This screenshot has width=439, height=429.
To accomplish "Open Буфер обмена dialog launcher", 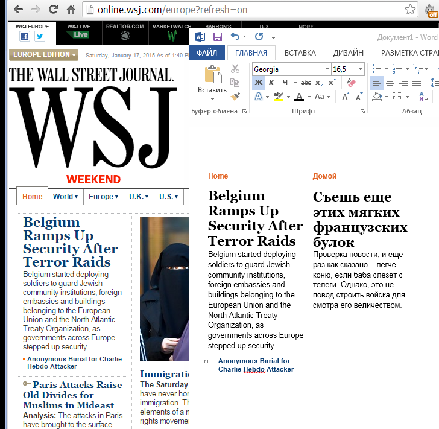I will tap(244, 112).
